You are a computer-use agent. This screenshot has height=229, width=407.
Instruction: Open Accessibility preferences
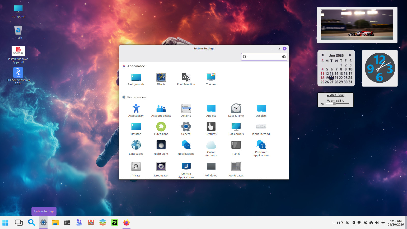point(136,110)
